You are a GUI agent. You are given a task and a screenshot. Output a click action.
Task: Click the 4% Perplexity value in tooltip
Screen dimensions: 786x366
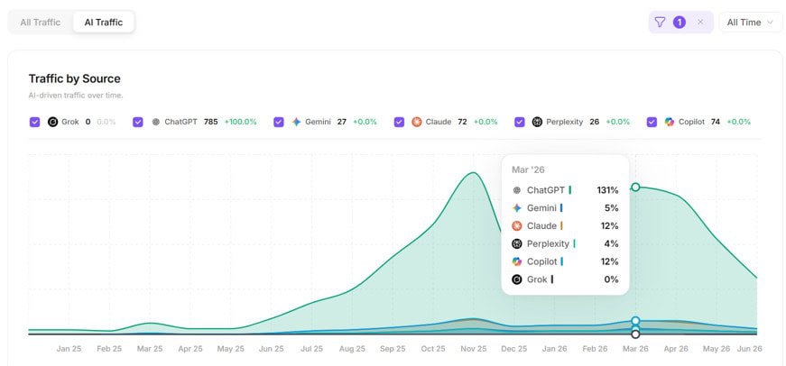(612, 243)
